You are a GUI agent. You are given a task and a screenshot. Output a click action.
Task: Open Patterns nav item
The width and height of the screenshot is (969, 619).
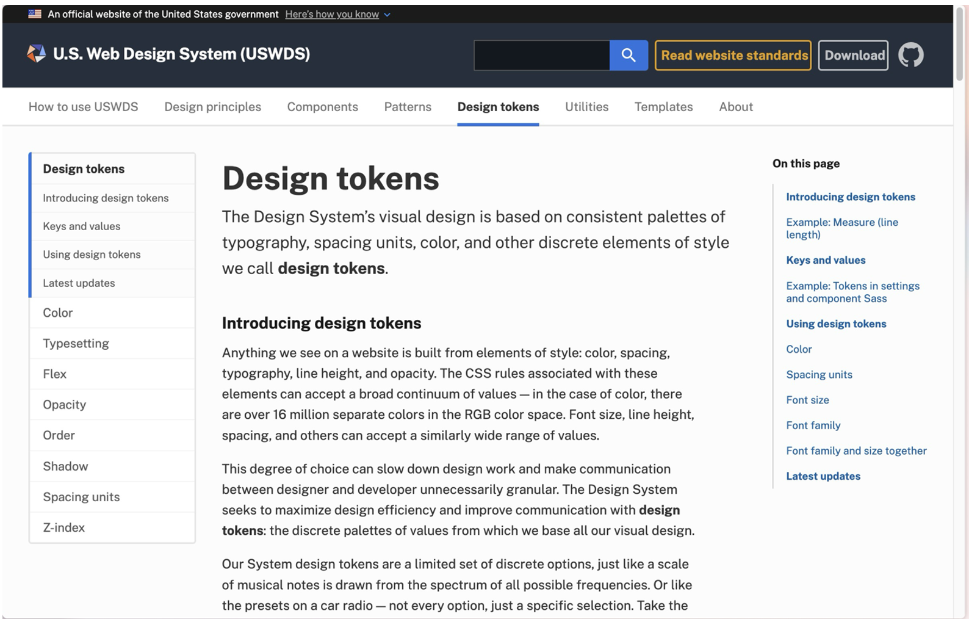[x=408, y=107]
